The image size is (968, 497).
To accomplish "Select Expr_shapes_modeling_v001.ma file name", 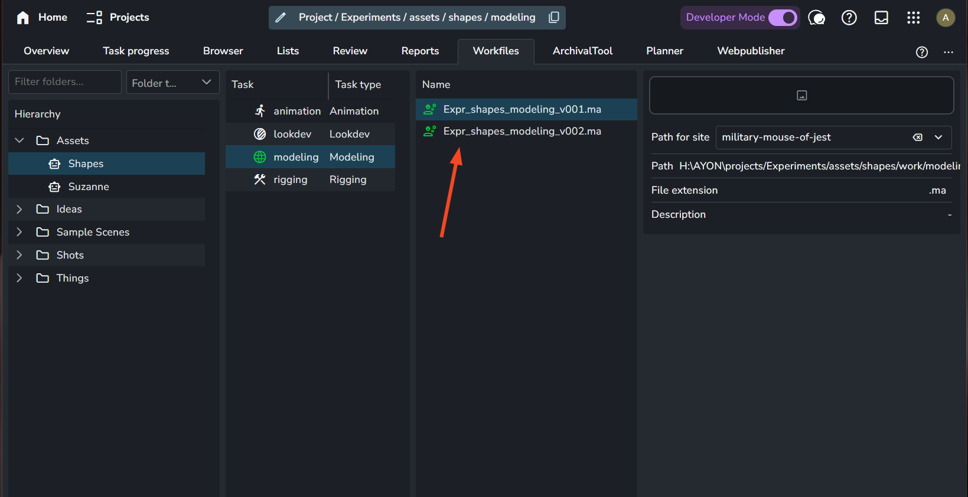I will 522,109.
